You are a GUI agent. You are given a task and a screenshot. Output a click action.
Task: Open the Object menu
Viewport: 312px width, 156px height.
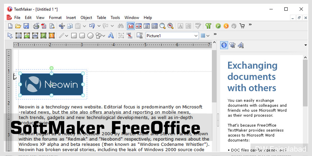pos(86,17)
